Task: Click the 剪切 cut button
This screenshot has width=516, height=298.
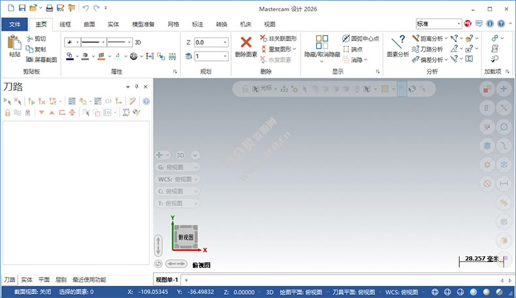Action: [37, 39]
